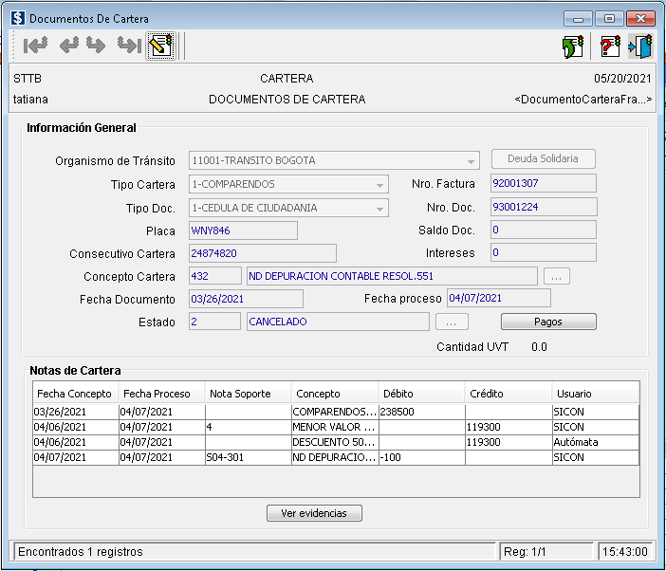
Task: Click ellipsis button next to Estado CANCELADO
Action: [452, 322]
